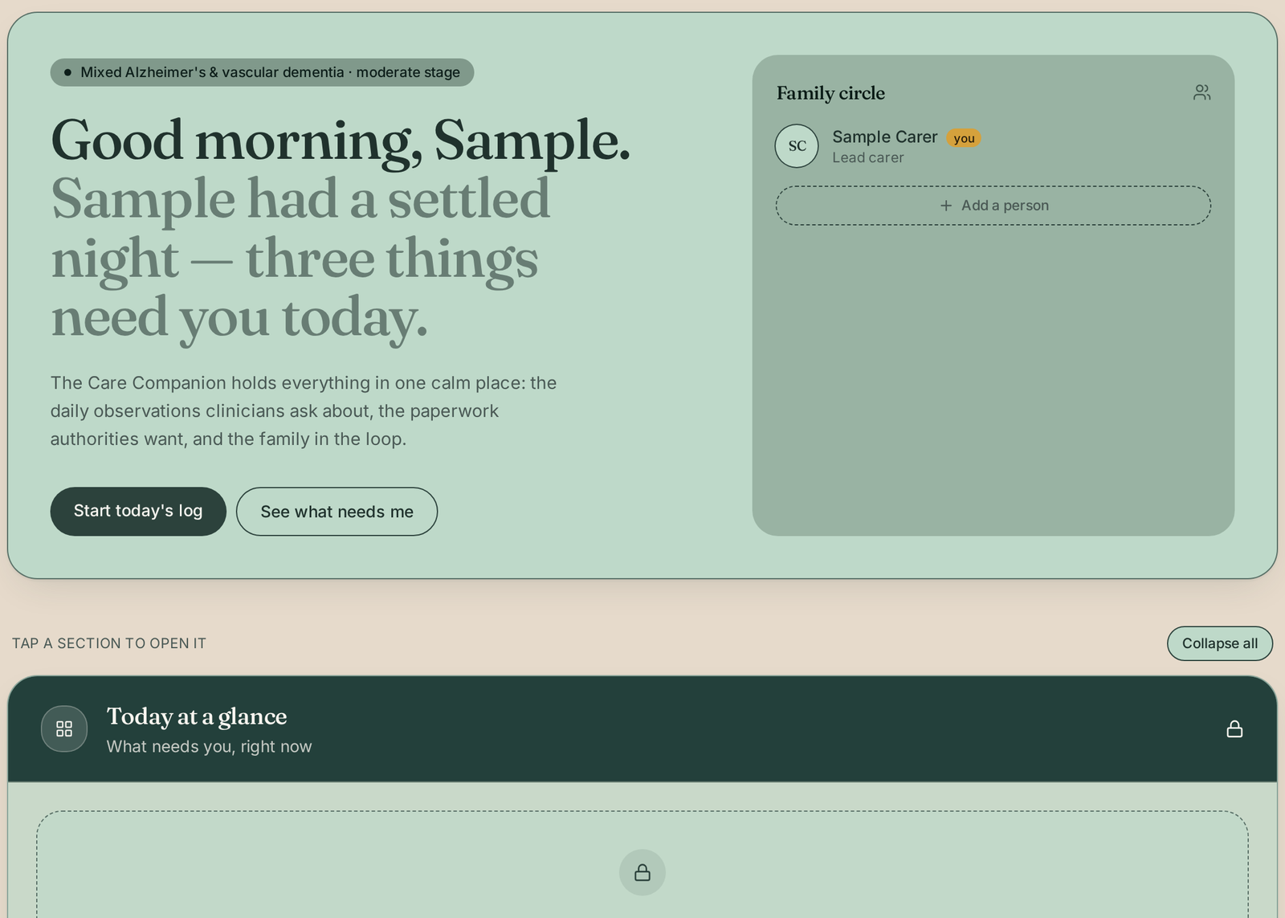Collapse all sections
The height and width of the screenshot is (918, 1285).
1220,643
